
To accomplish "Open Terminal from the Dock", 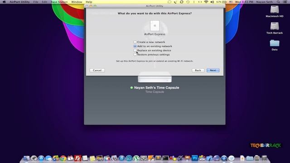I will [x=165, y=158].
